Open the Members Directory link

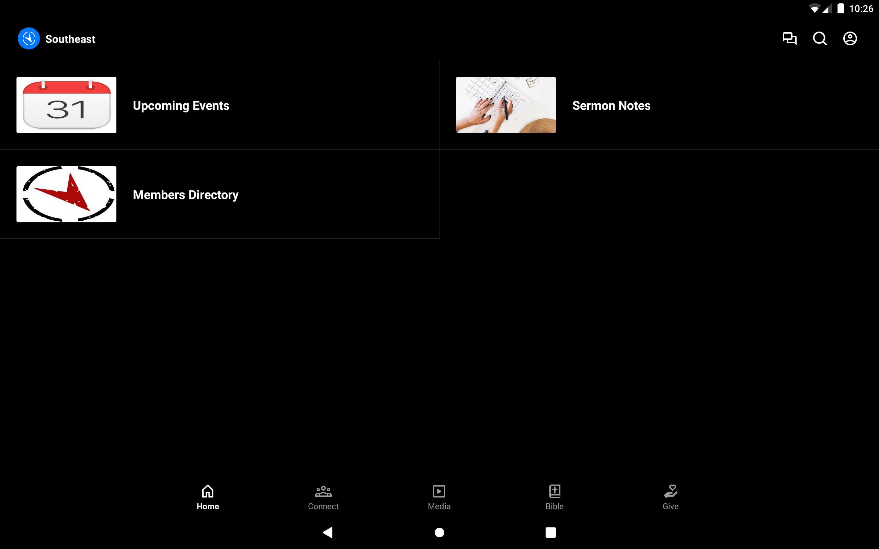click(x=186, y=195)
